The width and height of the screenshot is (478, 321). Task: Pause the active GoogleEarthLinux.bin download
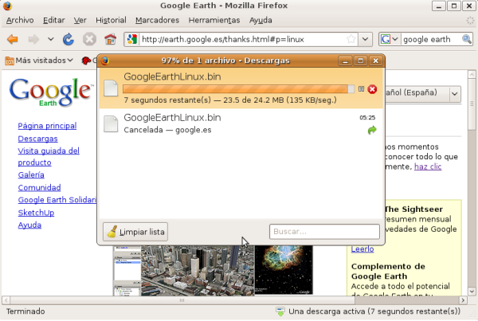click(x=361, y=88)
